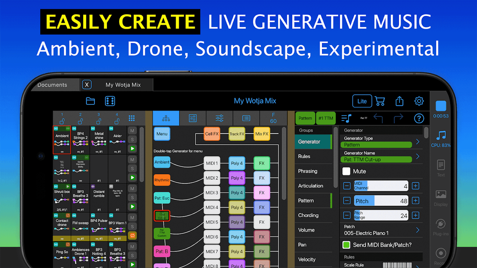Expand the Generator Type chevron

coord(418,142)
